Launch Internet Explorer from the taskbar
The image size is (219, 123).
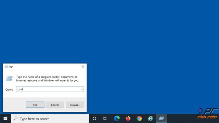coord(150,119)
